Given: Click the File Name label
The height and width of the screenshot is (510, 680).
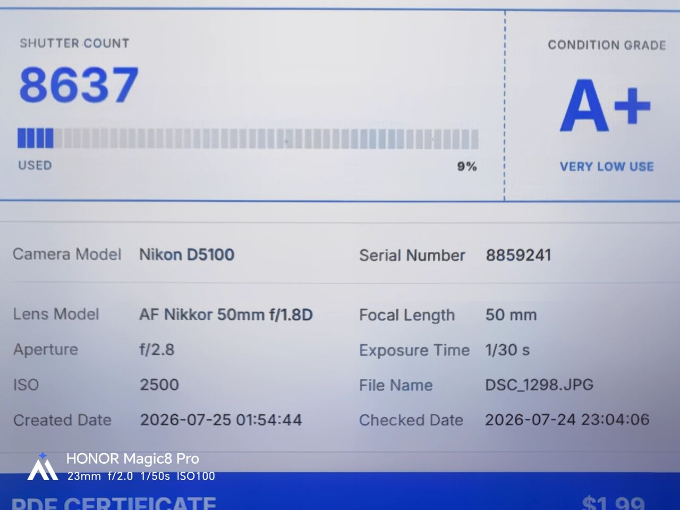Looking at the screenshot, I should (x=396, y=385).
